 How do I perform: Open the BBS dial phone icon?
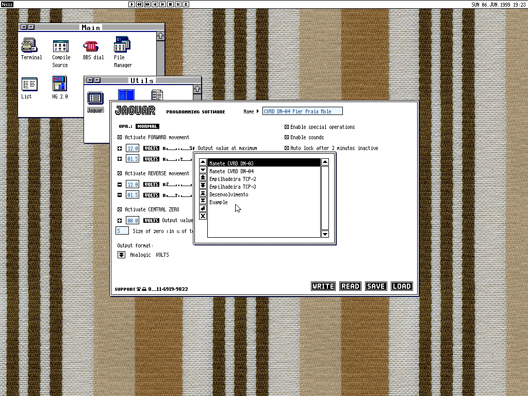91,46
